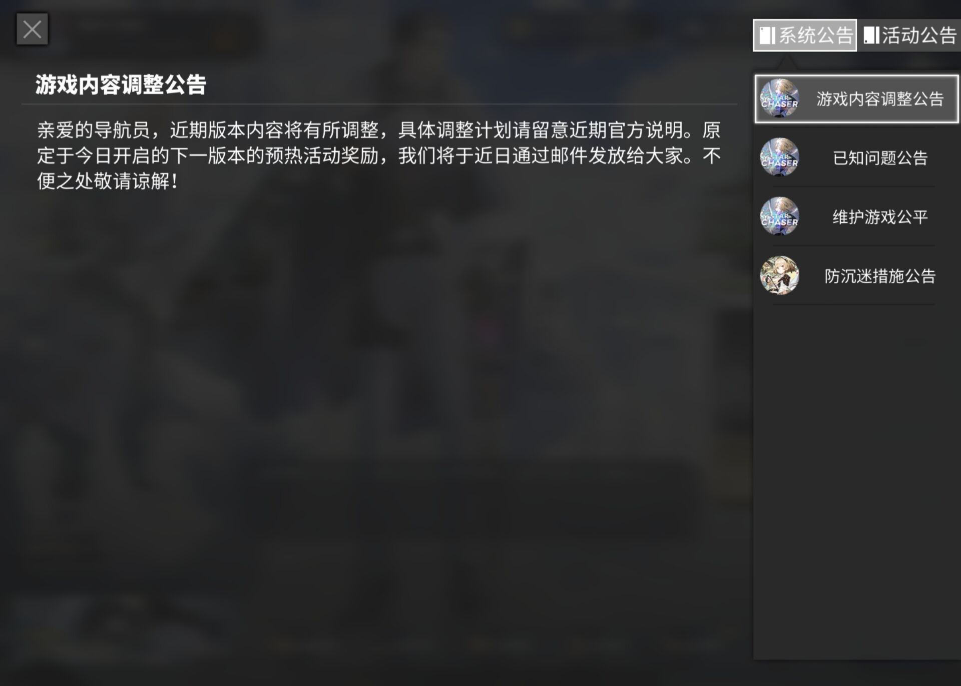This screenshot has width=961, height=686.
Task: Switch to the 系统公告 tab
Action: [804, 35]
